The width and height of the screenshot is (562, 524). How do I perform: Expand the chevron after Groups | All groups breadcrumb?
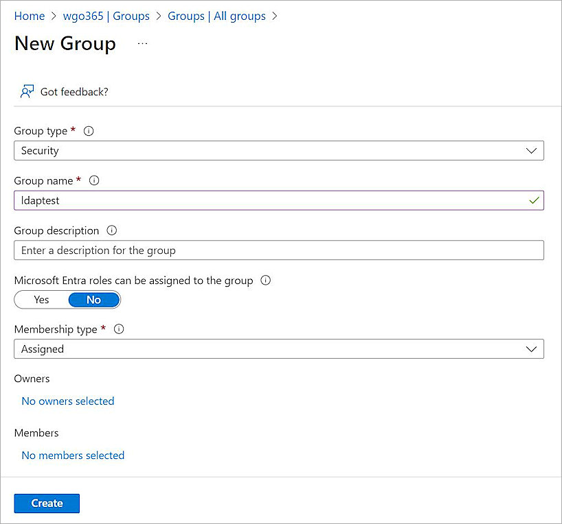[x=275, y=16]
